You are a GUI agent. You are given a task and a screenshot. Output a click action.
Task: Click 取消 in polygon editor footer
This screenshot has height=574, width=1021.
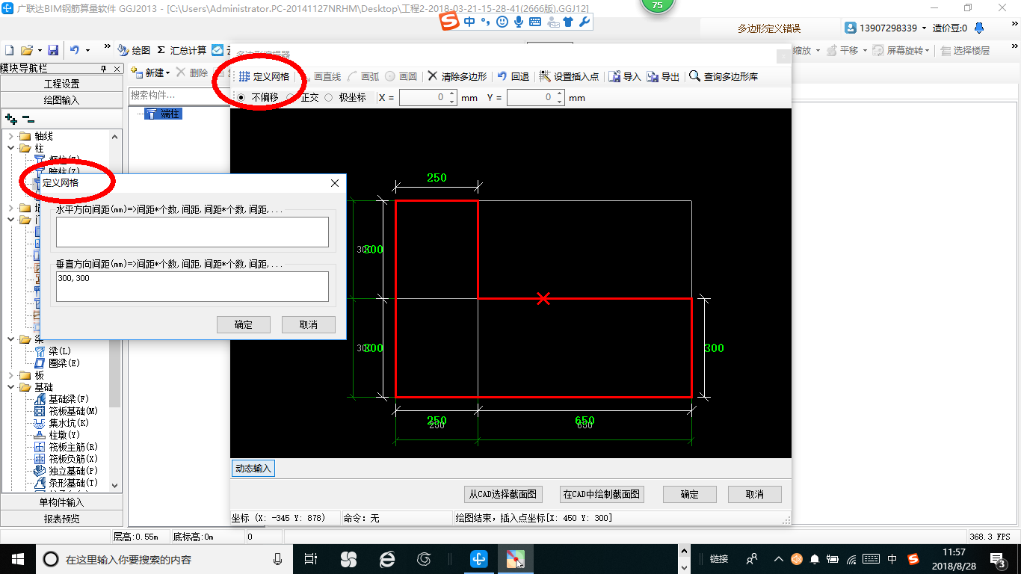(x=755, y=494)
